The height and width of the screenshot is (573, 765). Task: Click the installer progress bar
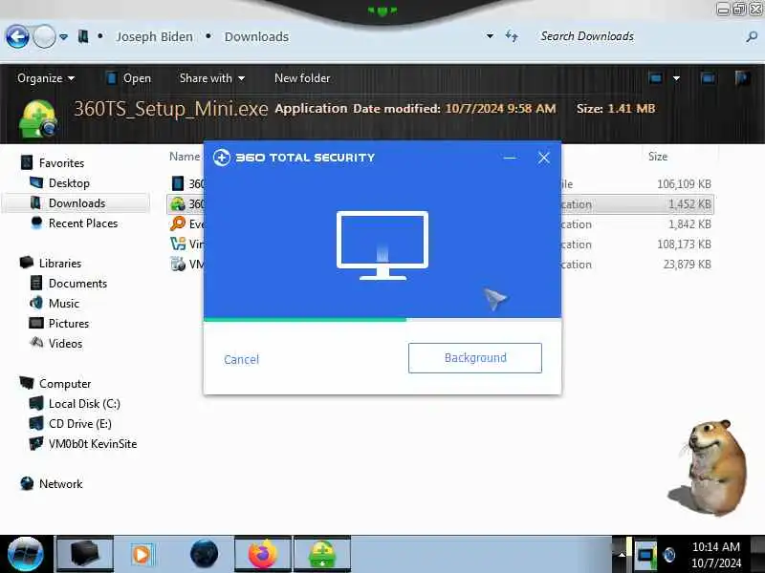pyautogui.click(x=382, y=320)
